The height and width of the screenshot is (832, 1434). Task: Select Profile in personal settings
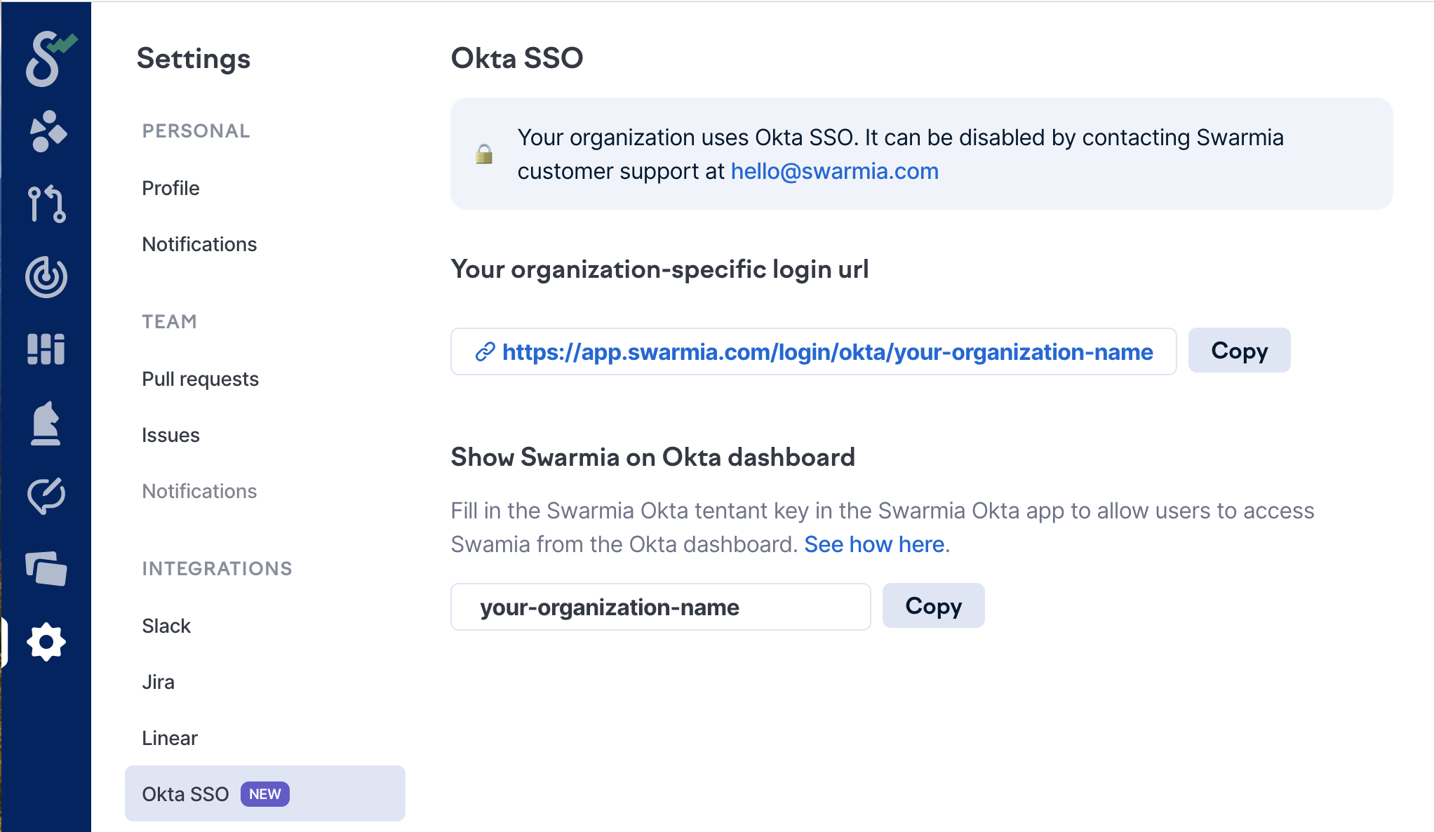(x=170, y=188)
